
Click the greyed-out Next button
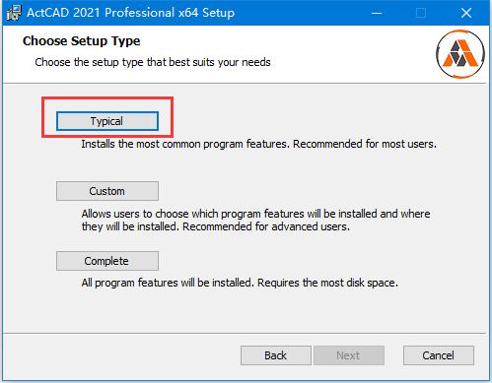tap(349, 355)
